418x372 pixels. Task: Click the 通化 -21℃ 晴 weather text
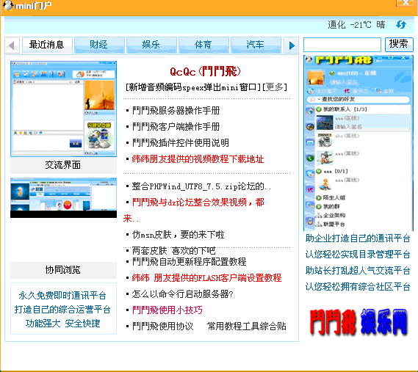coord(357,25)
